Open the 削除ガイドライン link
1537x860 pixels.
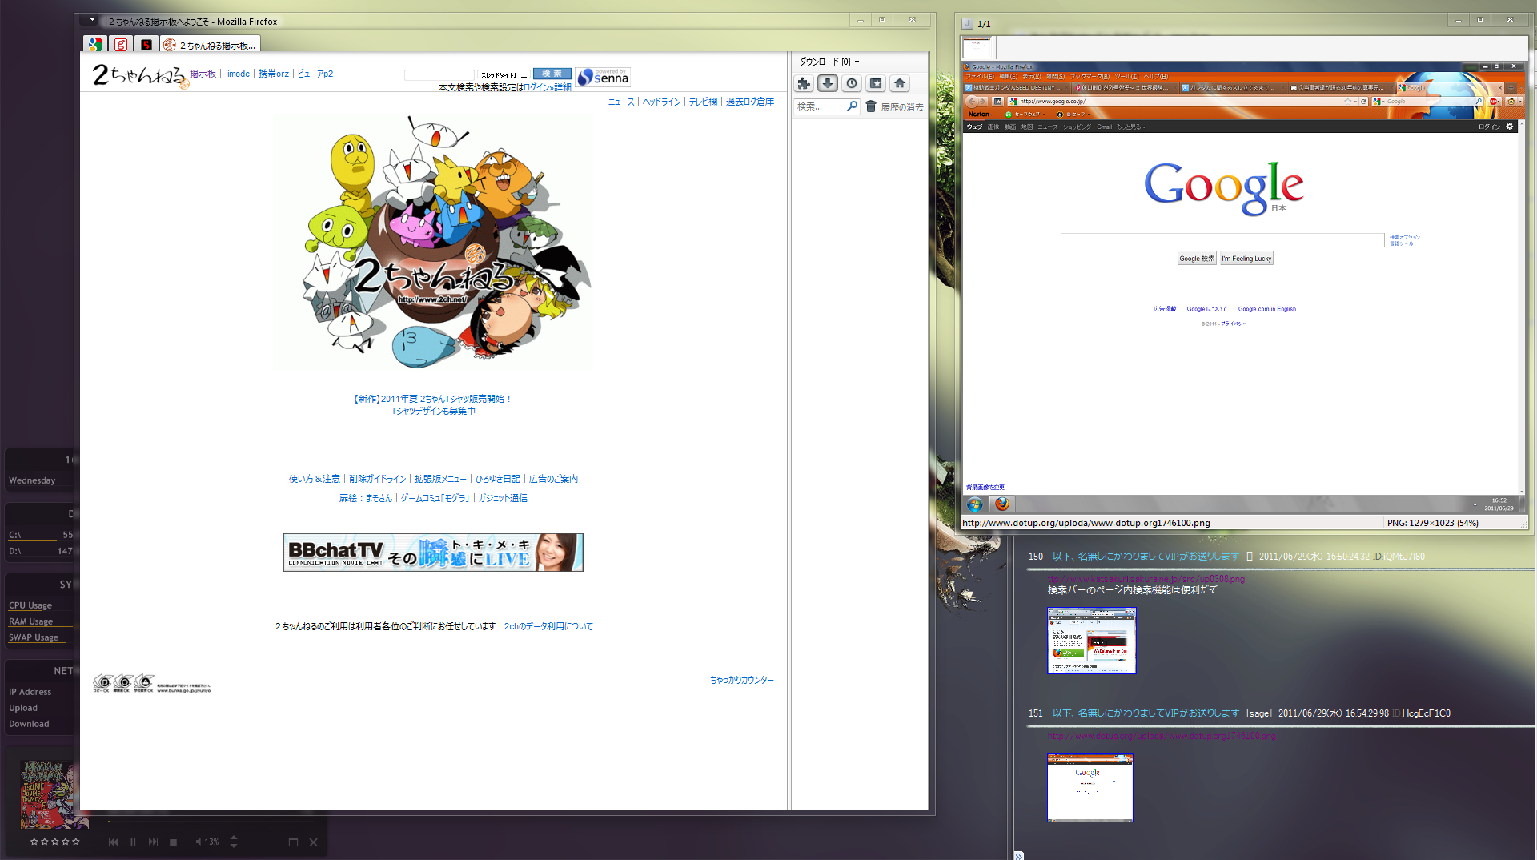pos(378,479)
